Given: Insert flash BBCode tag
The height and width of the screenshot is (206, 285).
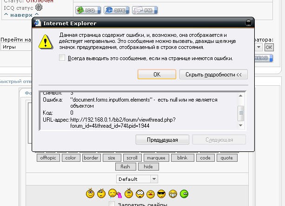Looking at the screenshot, I should pyautogui.click(x=126, y=167).
